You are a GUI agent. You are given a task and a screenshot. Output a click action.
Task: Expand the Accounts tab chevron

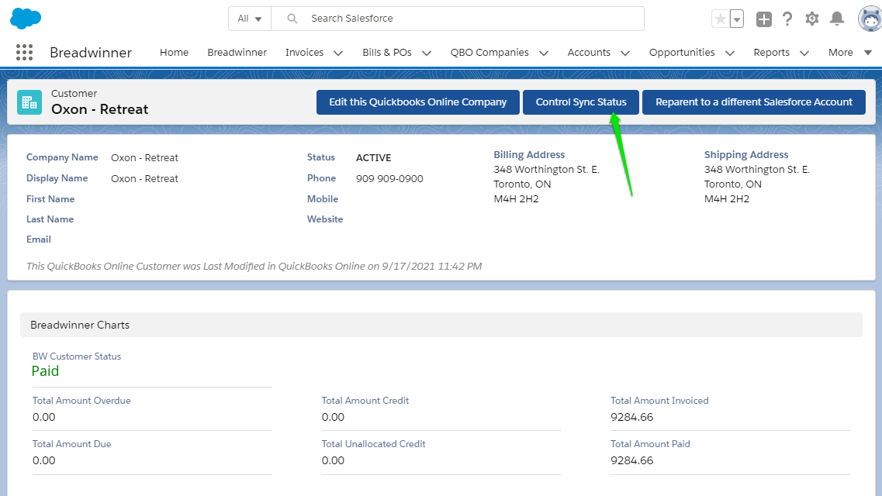[x=625, y=53]
